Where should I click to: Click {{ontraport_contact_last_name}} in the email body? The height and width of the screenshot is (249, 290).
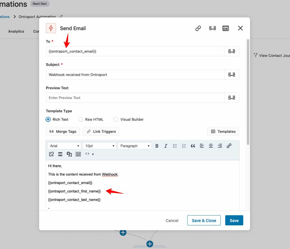[74, 200]
